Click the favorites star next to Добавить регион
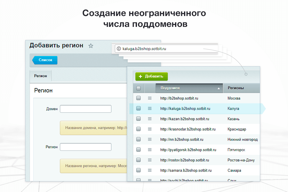 [91, 46]
